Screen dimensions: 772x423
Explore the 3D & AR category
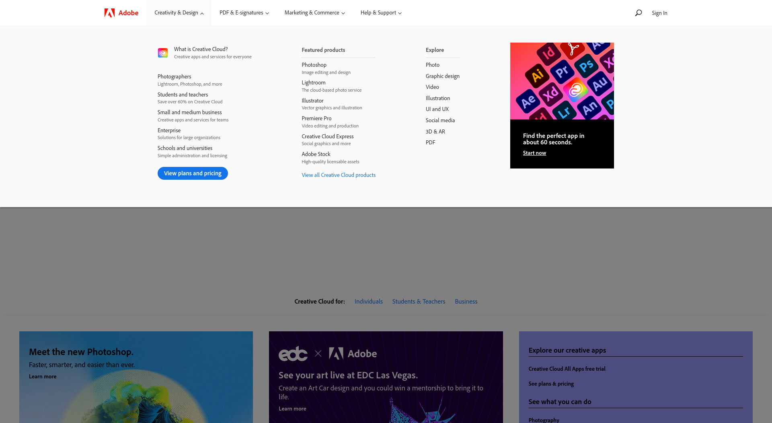point(435,131)
